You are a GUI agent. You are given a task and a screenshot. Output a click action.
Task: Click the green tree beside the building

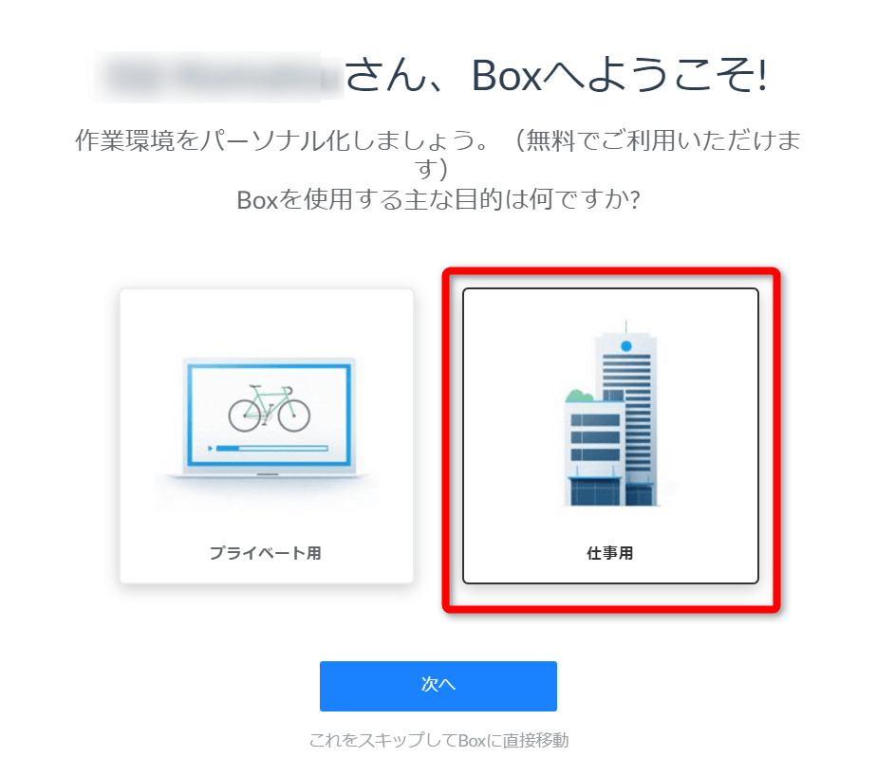click(579, 396)
